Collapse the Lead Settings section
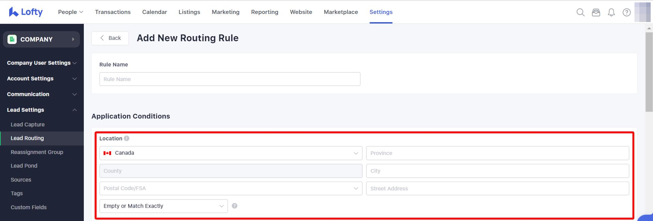The width and height of the screenshot is (653, 221). click(42, 110)
